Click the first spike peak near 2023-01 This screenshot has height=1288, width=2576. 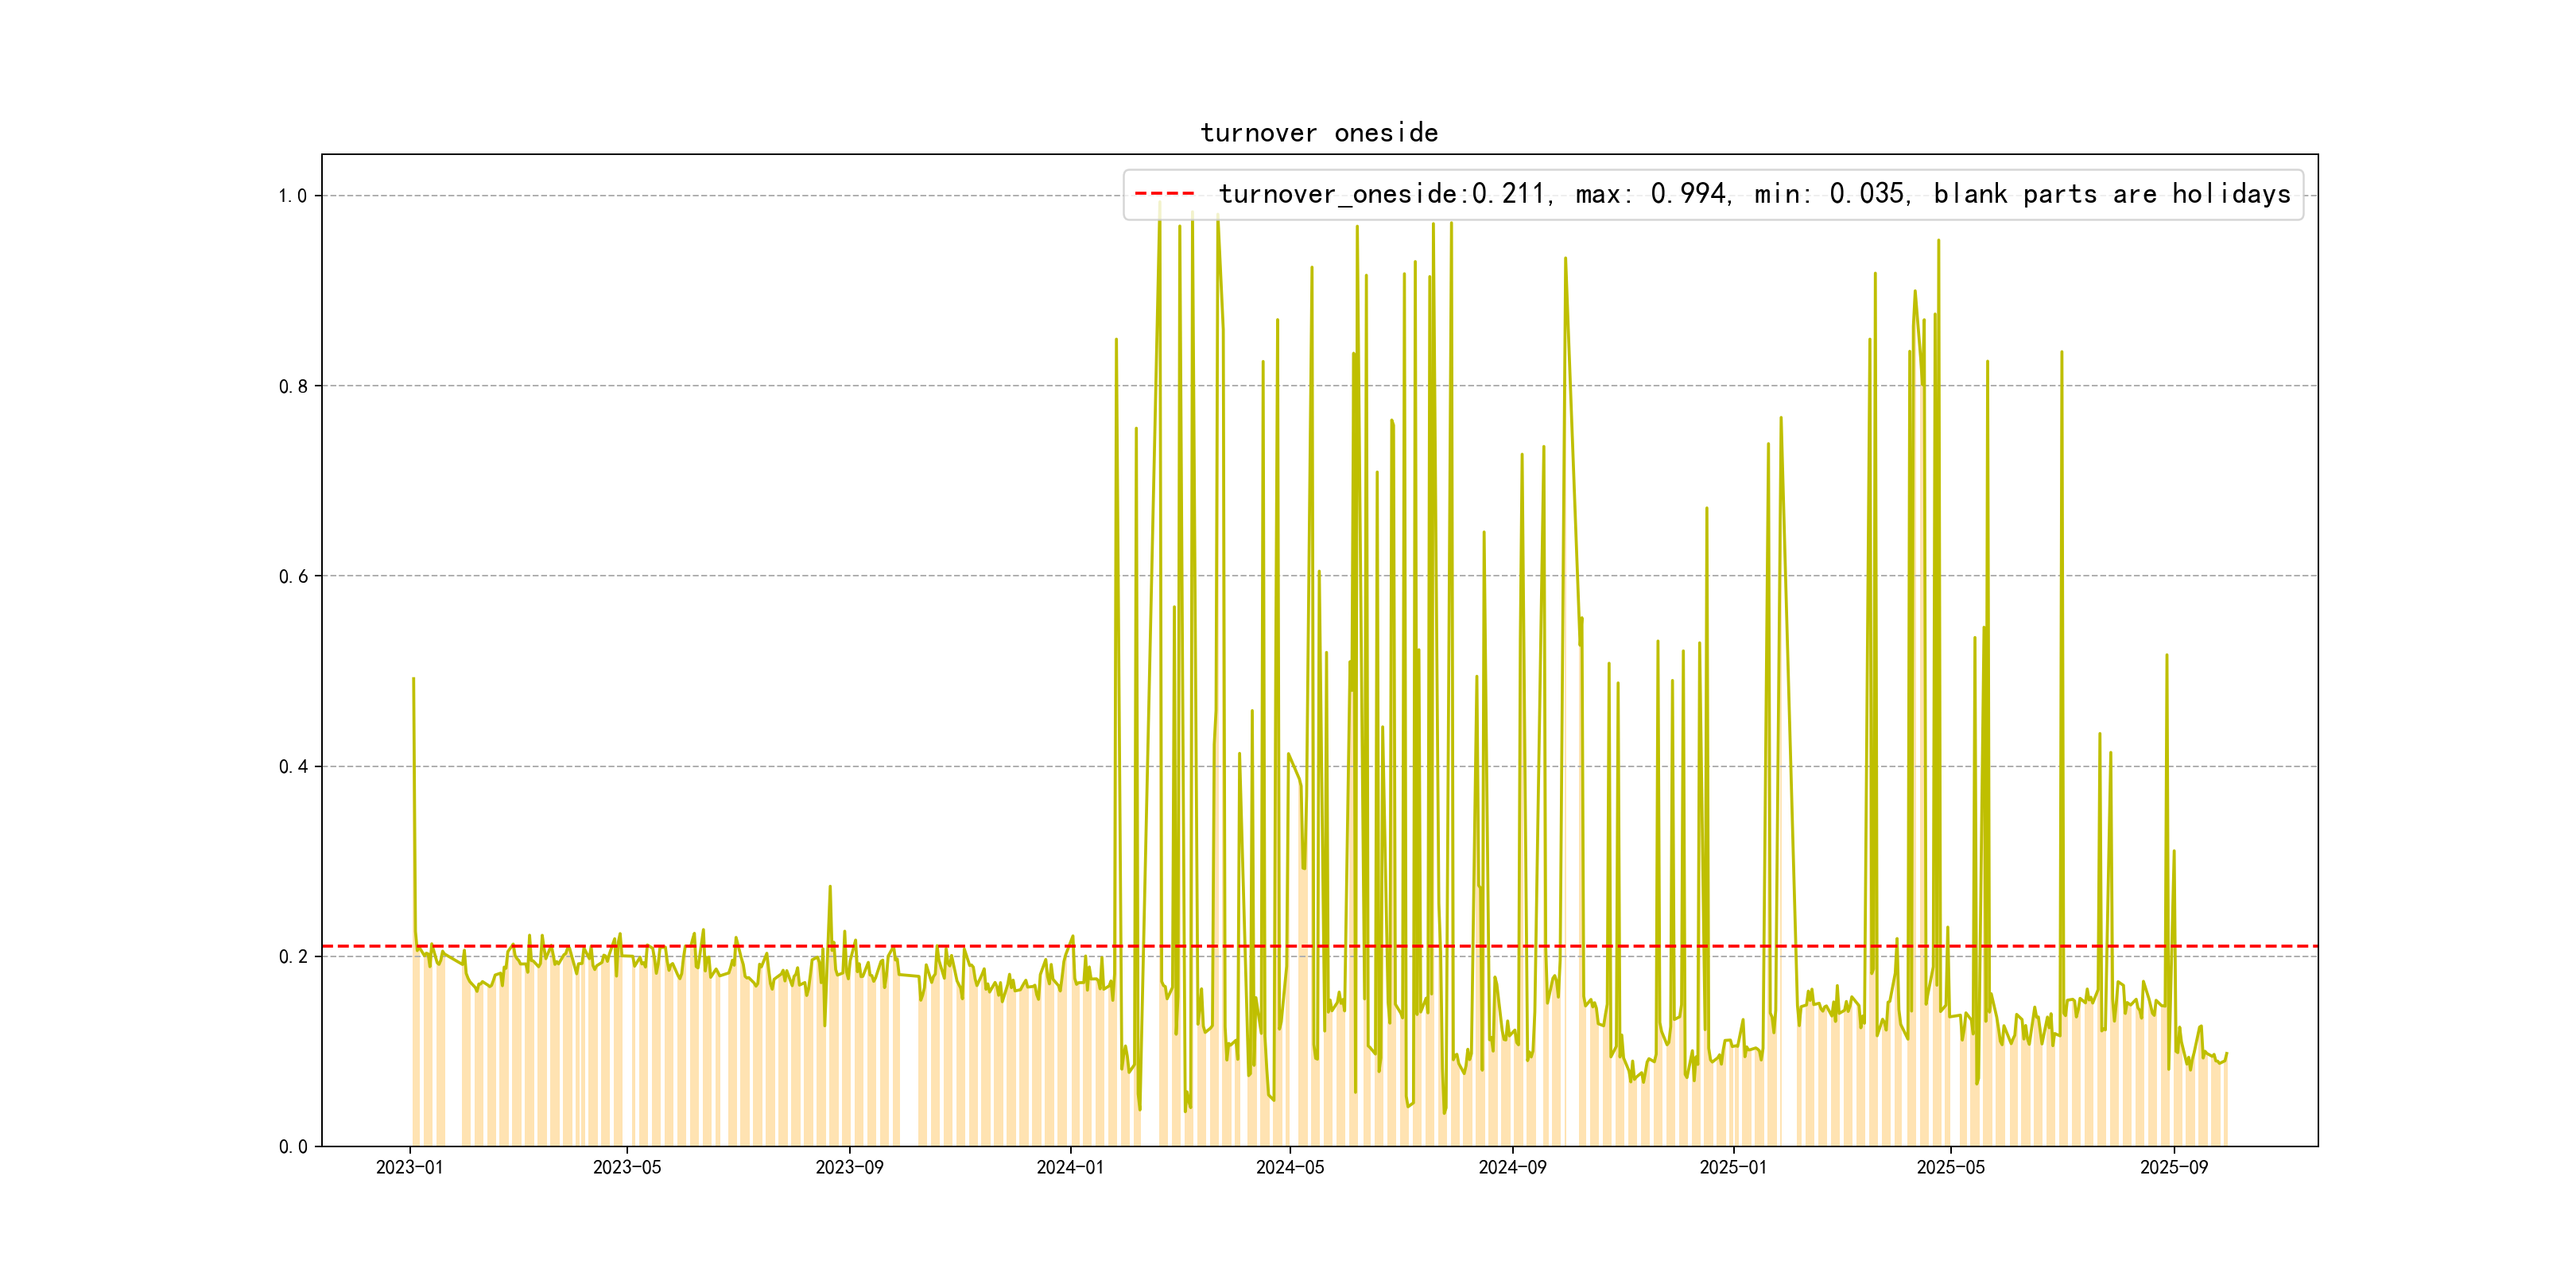pos(413,679)
